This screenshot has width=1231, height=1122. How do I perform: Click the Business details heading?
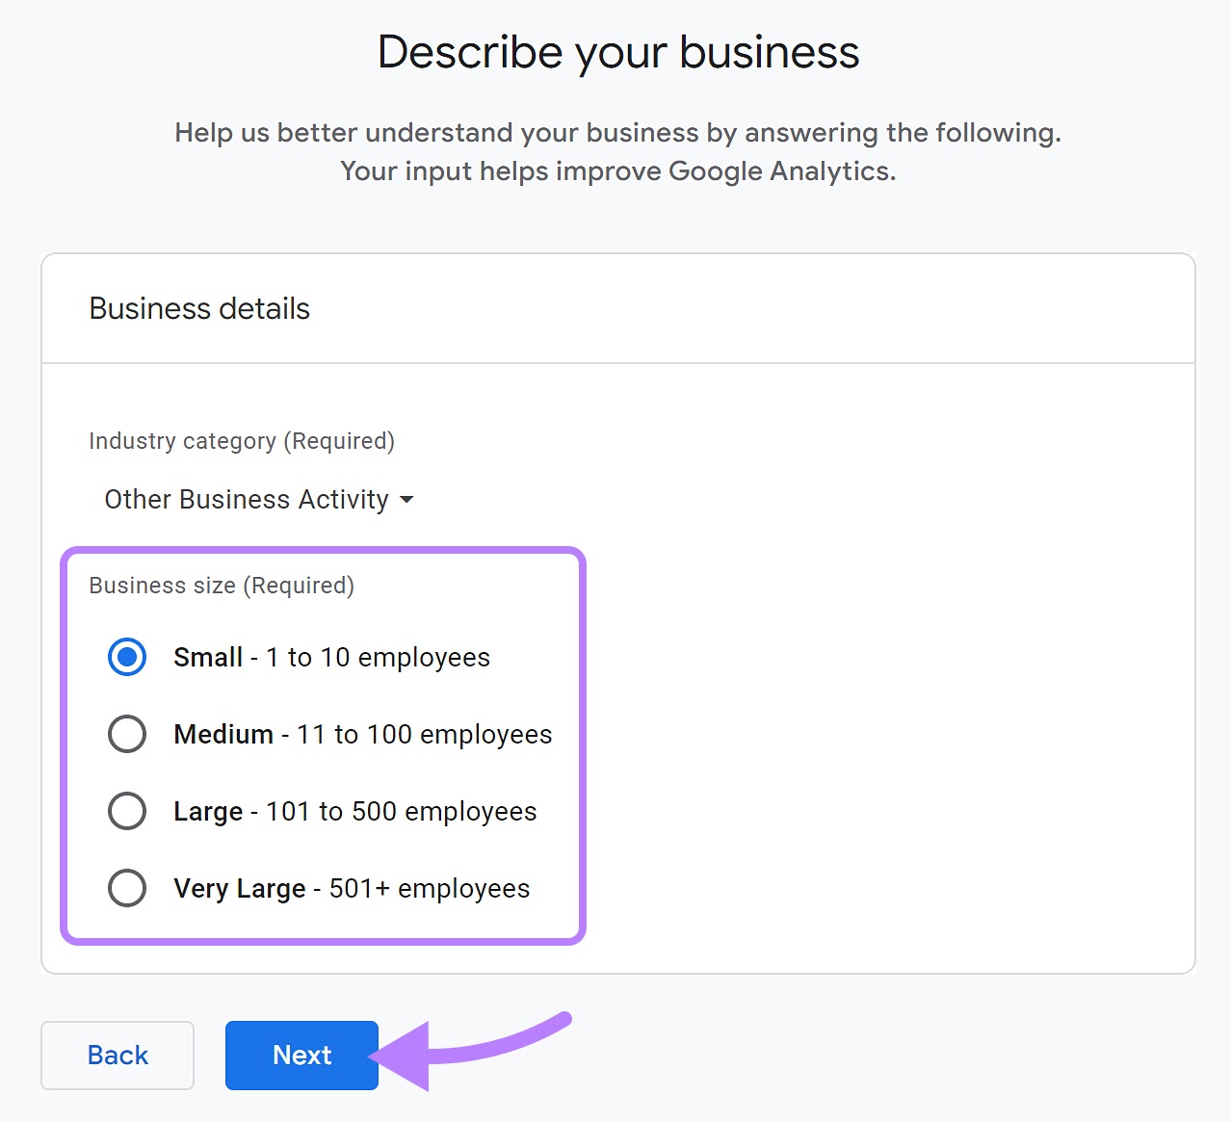[x=198, y=308]
